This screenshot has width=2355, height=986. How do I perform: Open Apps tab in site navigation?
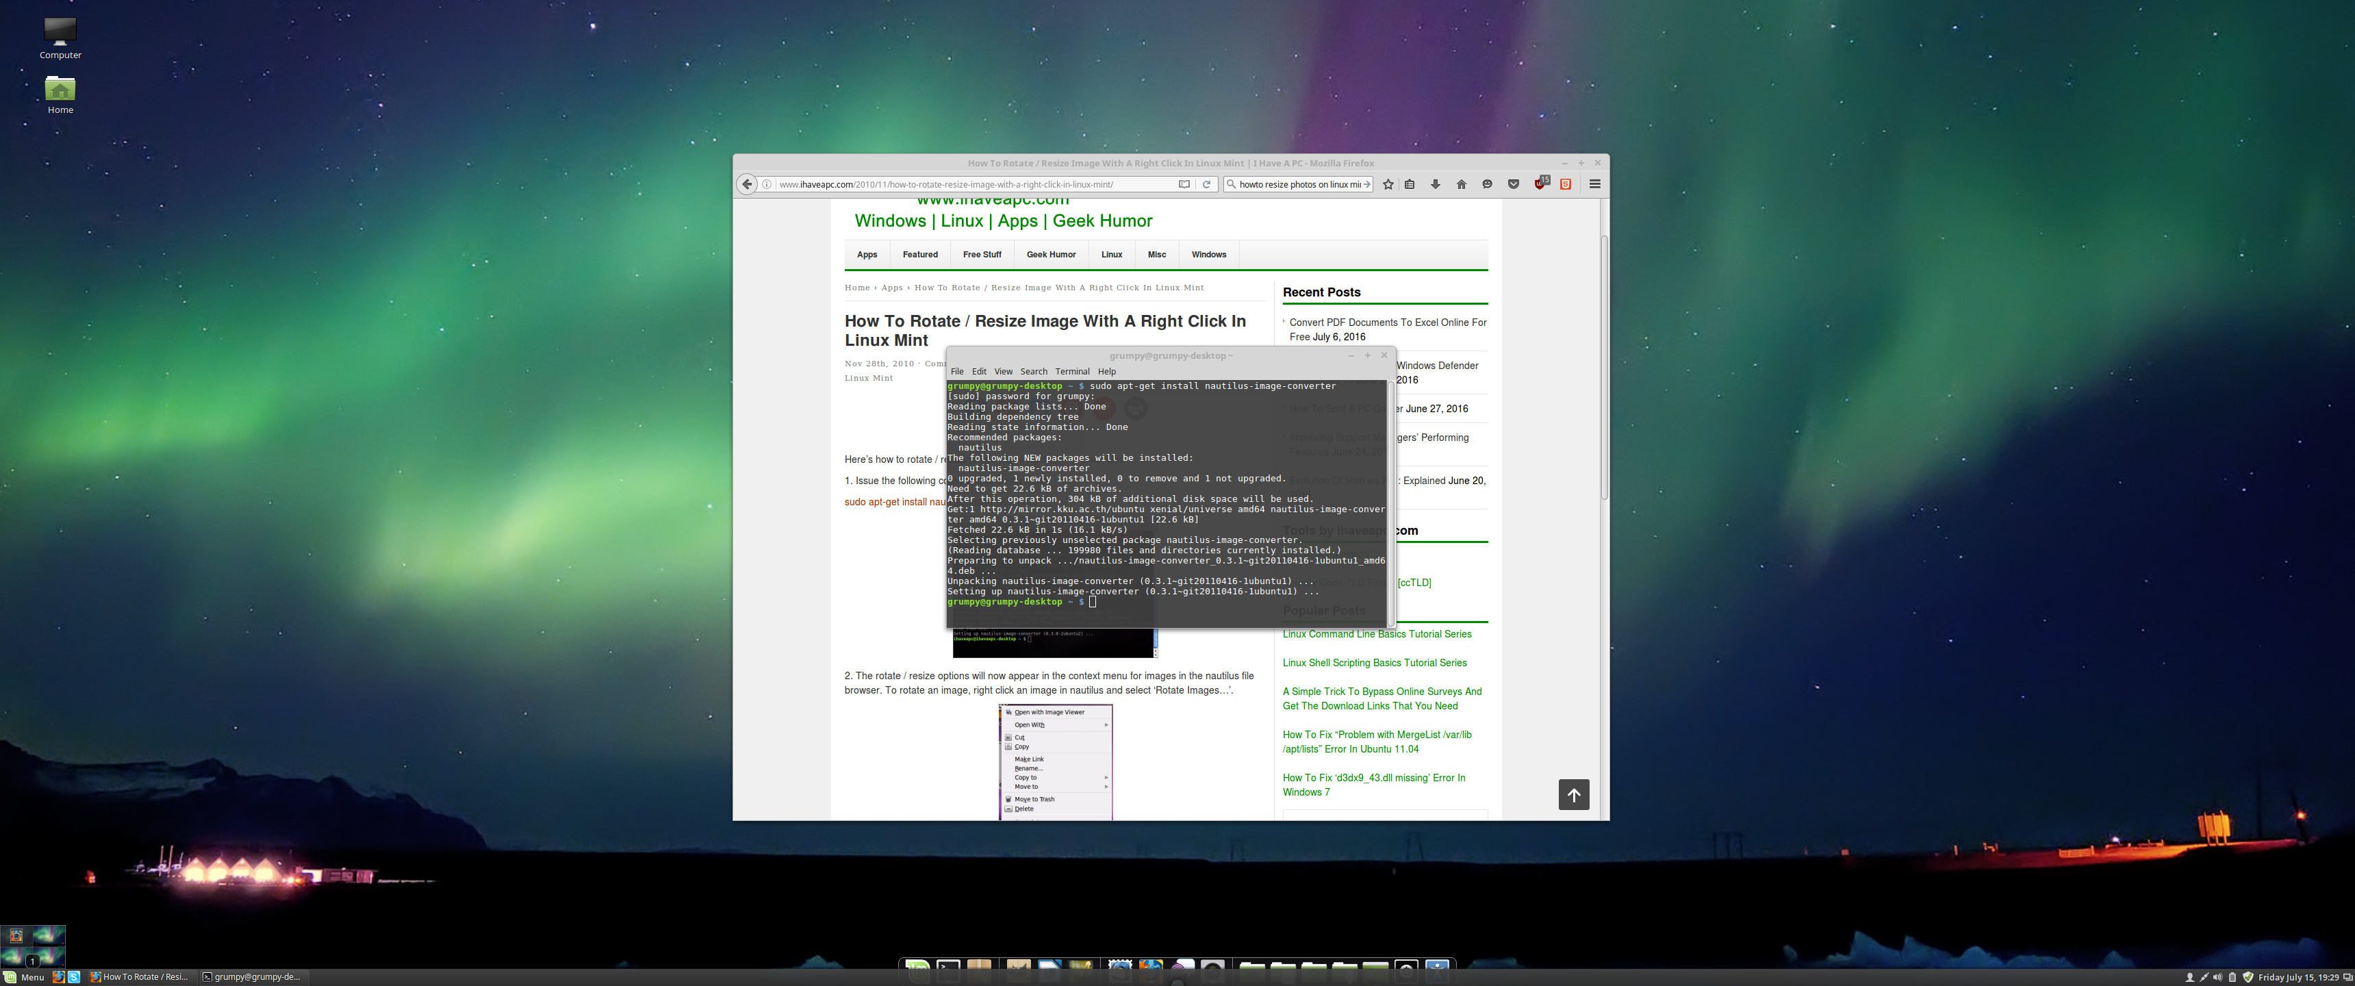[867, 254]
